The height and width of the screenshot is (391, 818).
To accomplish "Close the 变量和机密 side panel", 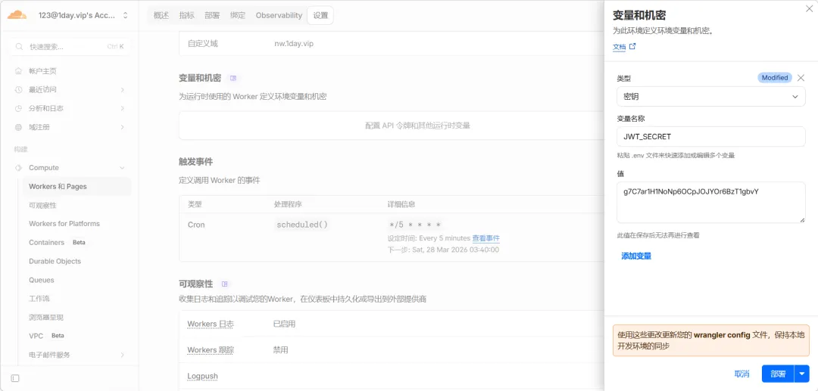I will [x=809, y=8].
